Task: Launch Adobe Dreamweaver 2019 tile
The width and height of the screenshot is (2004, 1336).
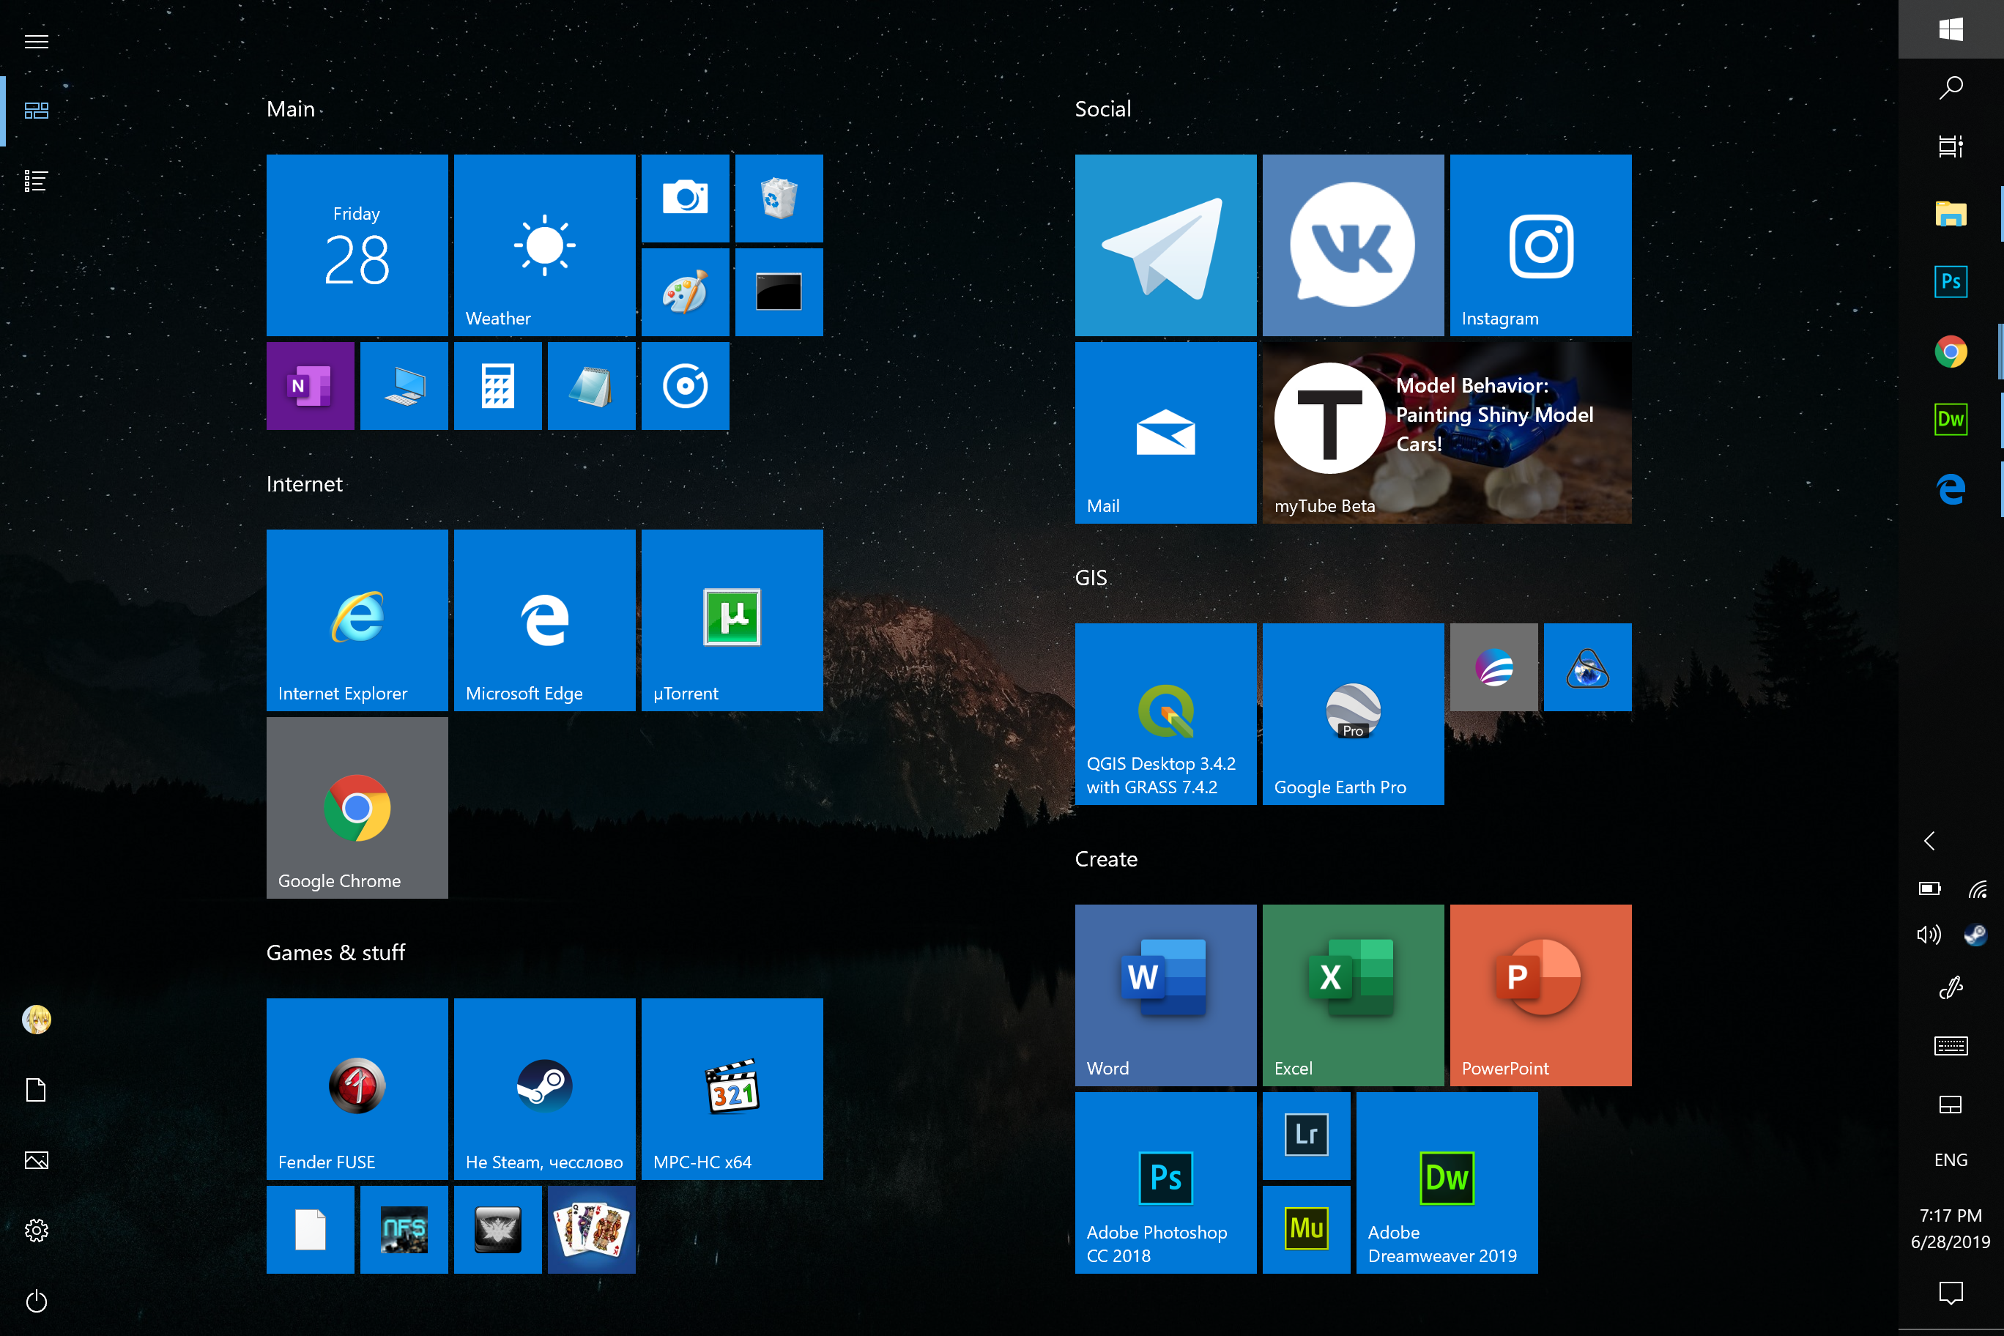Action: coord(1447,1183)
